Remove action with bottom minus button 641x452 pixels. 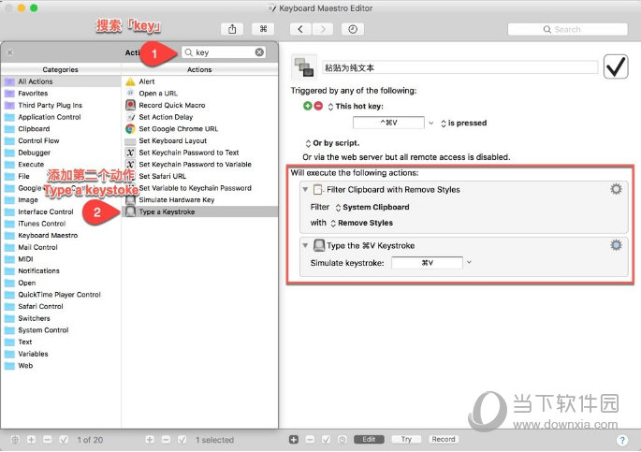click(x=310, y=440)
